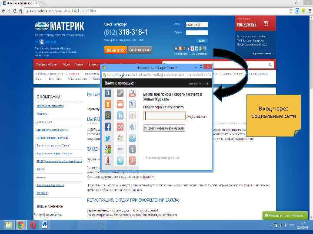Open the Chrome menu button

coord(310,11)
